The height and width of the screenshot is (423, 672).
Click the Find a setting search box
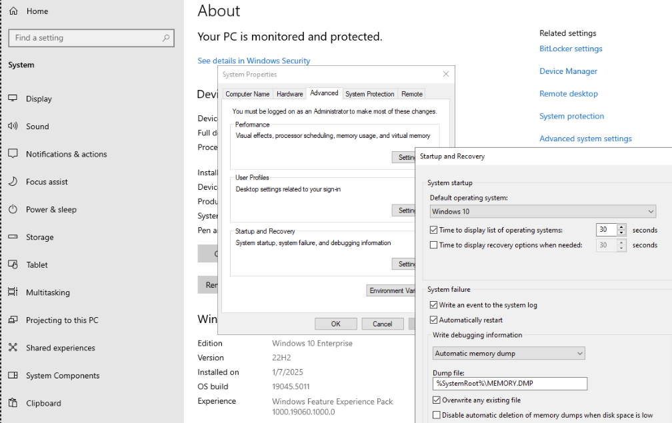[x=91, y=38]
